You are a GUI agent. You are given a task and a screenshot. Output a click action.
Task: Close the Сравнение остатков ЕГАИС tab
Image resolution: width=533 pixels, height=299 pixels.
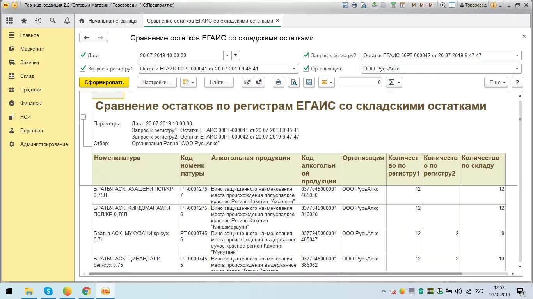coord(277,21)
